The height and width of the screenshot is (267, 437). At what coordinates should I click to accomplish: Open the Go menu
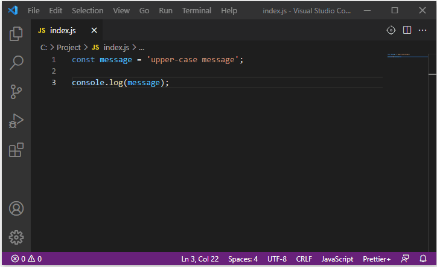click(144, 11)
